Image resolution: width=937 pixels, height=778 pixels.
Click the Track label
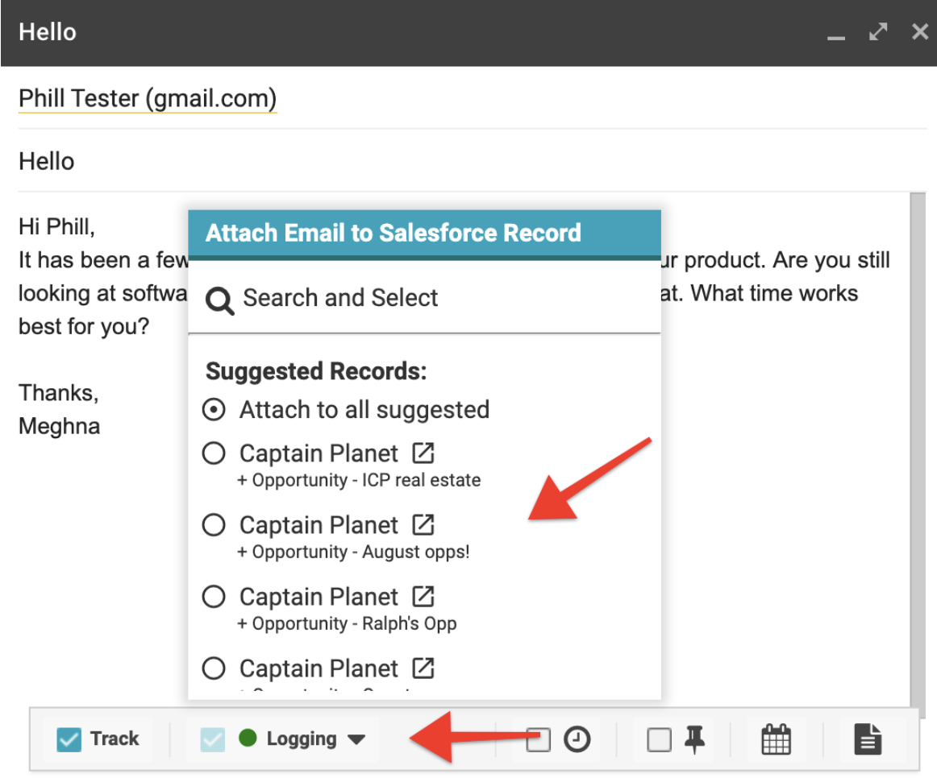[115, 739]
